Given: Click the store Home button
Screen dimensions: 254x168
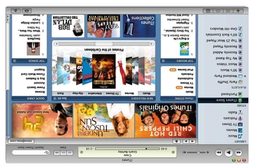Looking at the screenshot, I should tap(176, 141).
